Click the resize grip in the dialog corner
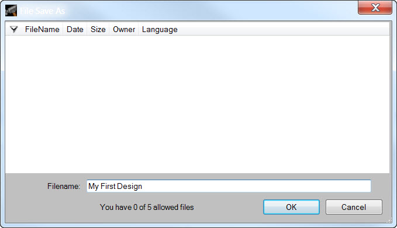397x228 pixels. (x=389, y=220)
